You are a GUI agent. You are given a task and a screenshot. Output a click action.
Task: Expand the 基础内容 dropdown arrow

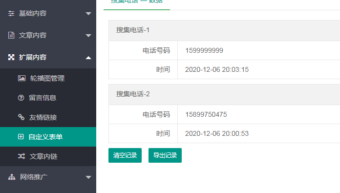tap(88, 14)
